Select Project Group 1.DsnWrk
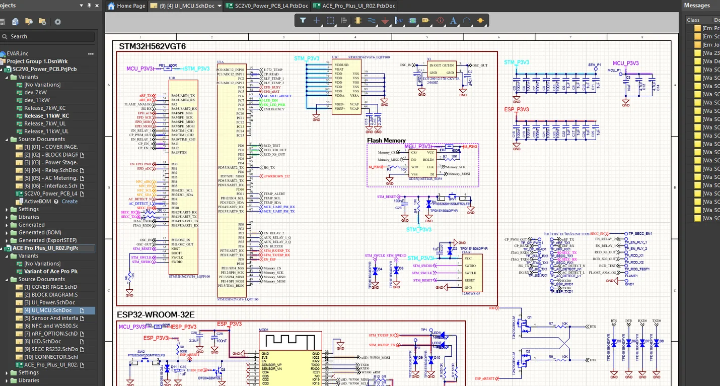The height and width of the screenshot is (386, 720). click(37, 61)
